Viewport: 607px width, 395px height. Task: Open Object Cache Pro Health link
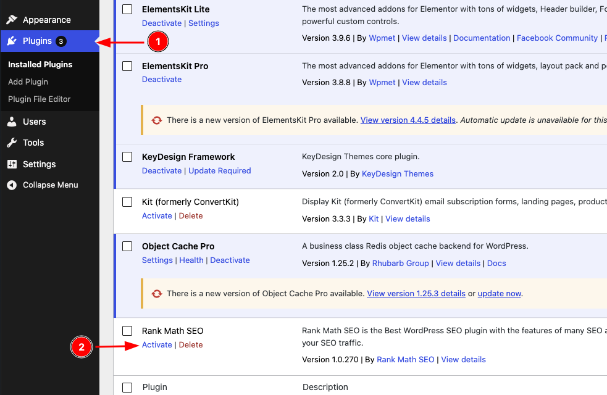pyautogui.click(x=191, y=260)
